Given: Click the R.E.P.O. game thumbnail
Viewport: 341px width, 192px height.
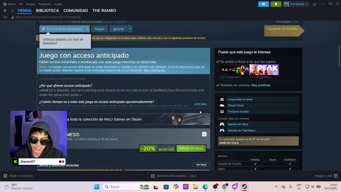Looking at the screenshot, I should pos(235,70).
